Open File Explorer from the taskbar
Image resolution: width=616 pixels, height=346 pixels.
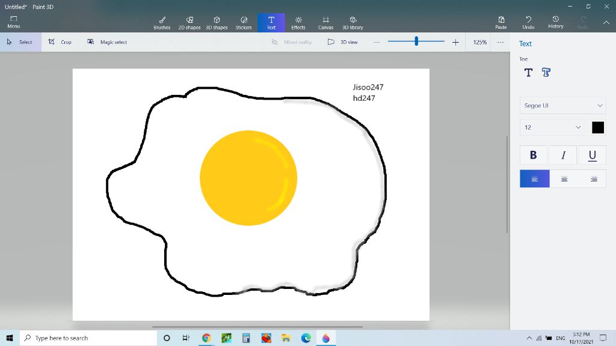click(x=286, y=338)
